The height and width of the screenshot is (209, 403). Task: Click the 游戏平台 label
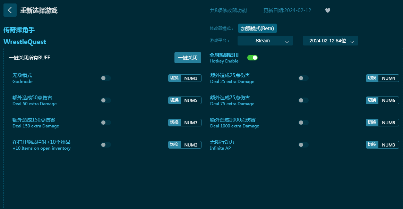[x=220, y=41]
